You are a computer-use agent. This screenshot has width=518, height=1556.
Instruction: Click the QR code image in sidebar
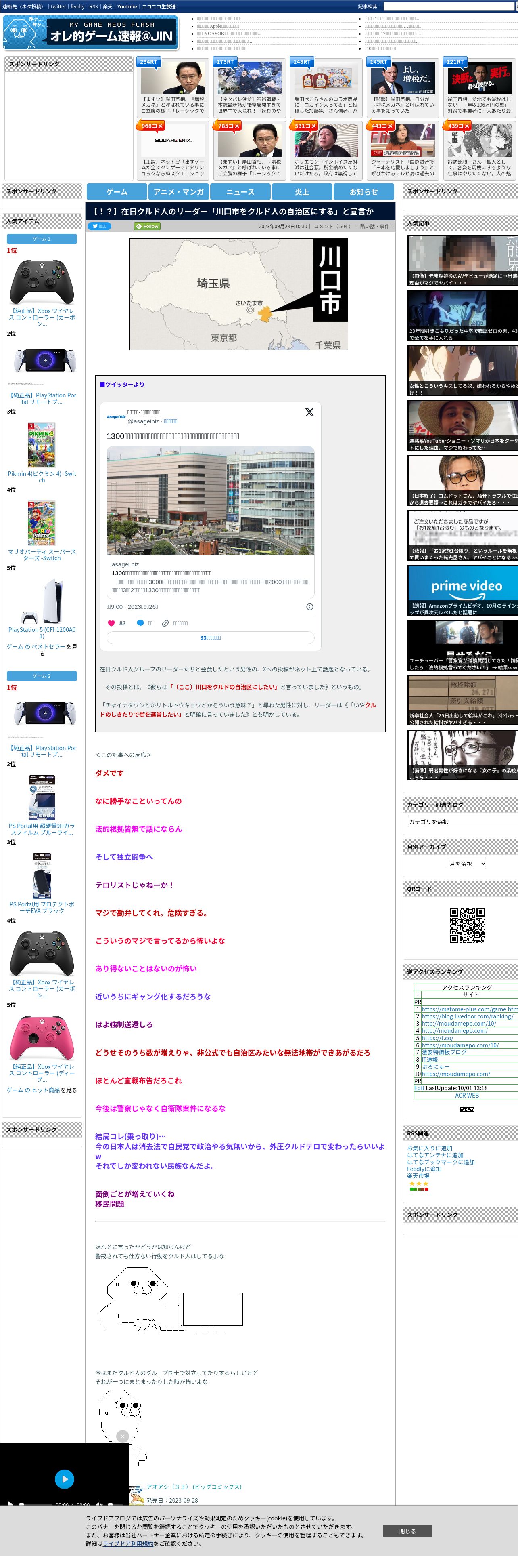coord(467,925)
